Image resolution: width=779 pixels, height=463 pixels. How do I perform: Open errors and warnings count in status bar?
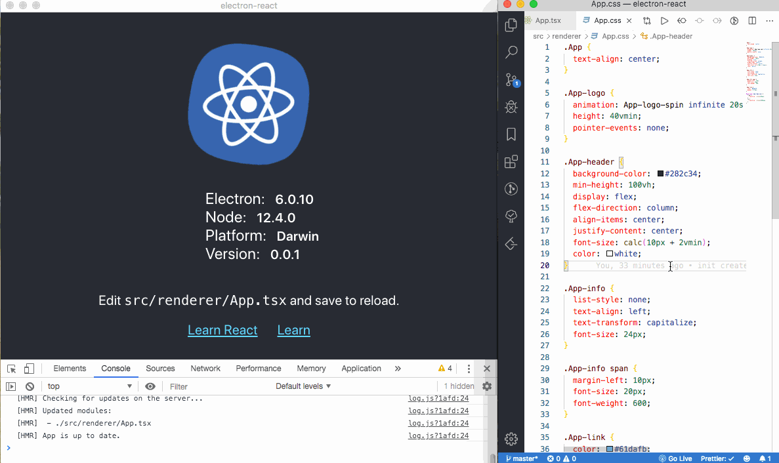(561, 458)
